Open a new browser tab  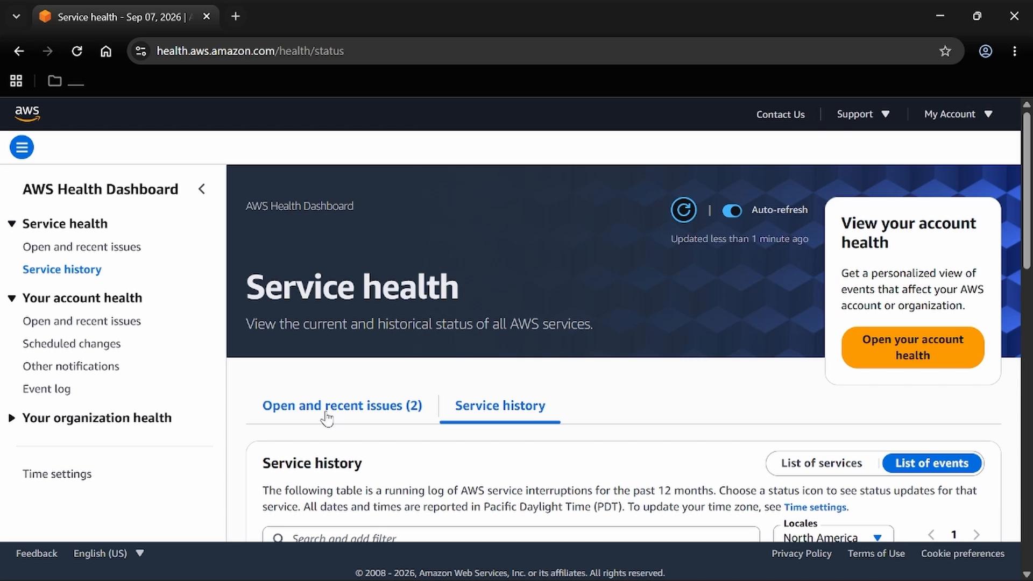pos(235,17)
